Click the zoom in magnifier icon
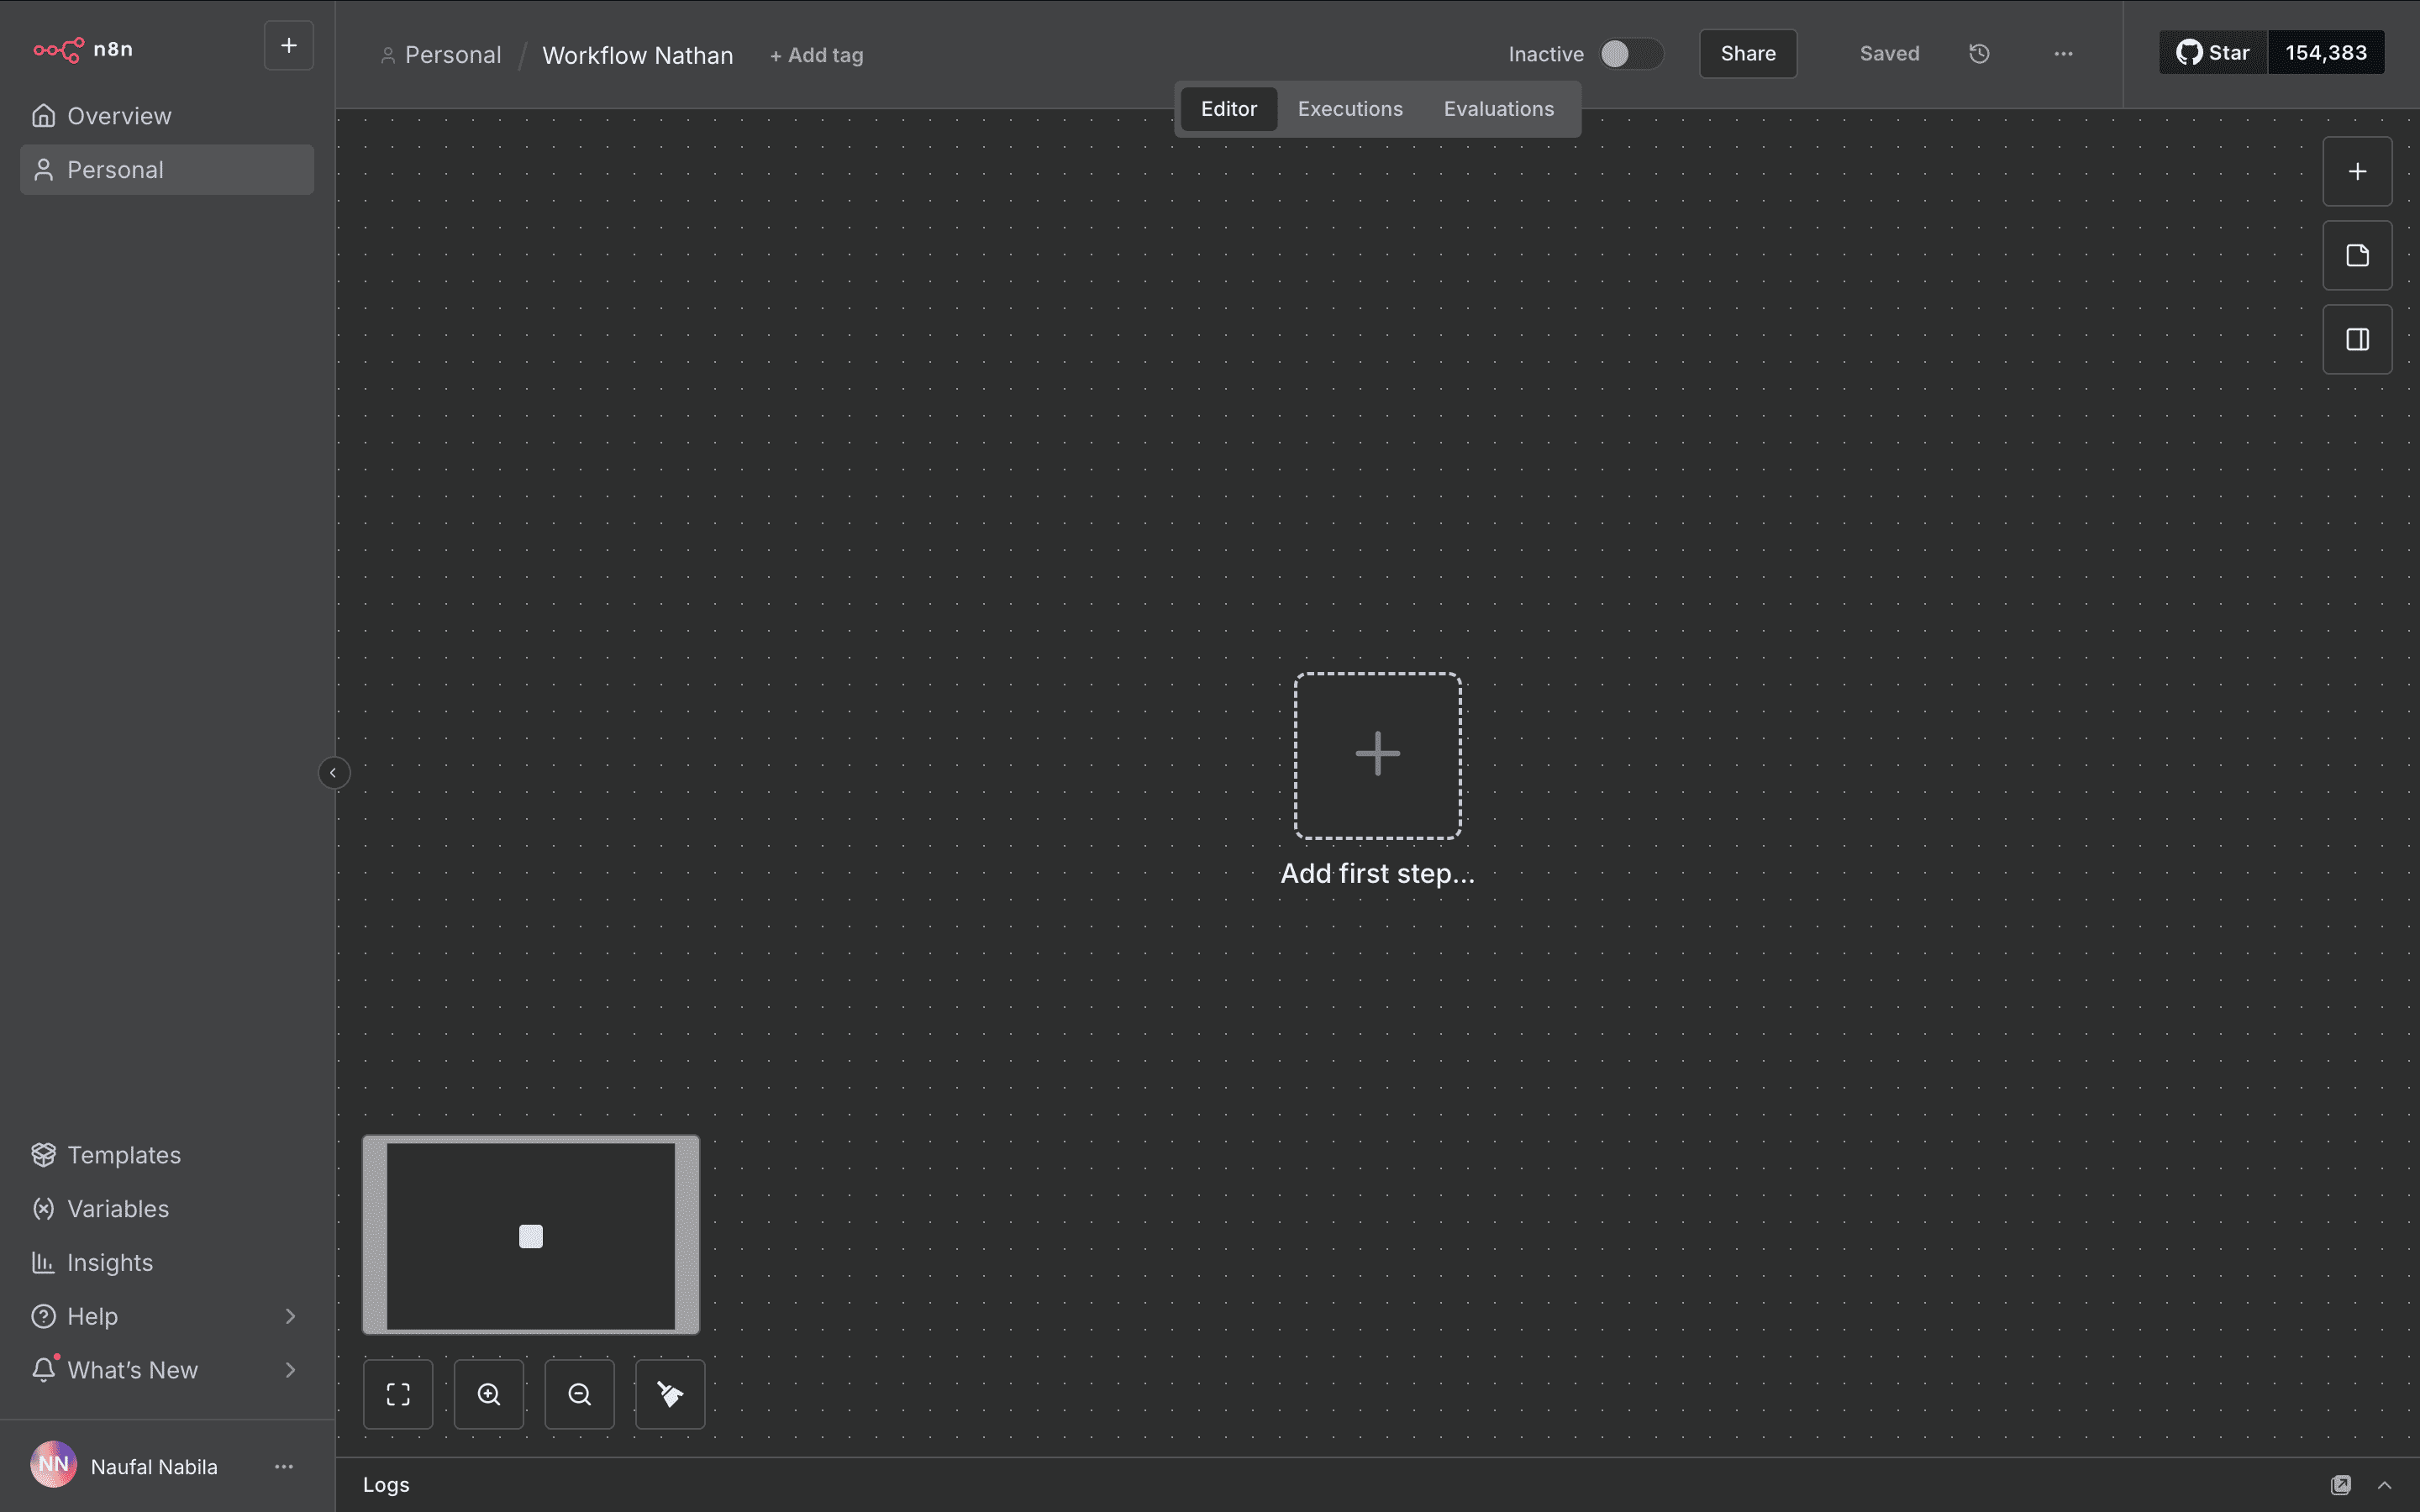This screenshot has width=2420, height=1512. (x=489, y=1394)
